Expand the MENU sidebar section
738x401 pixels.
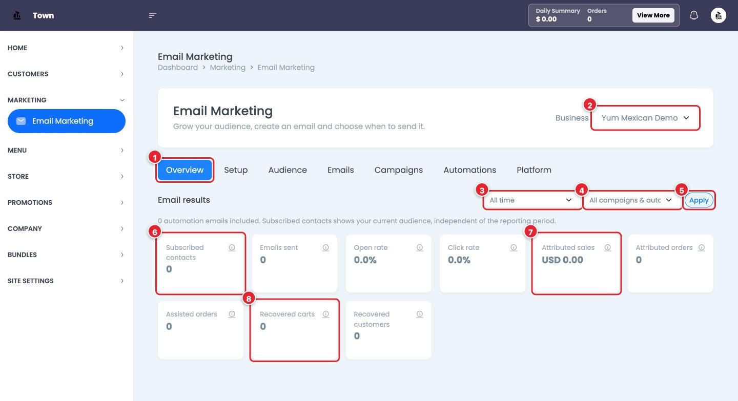[66, 150]
